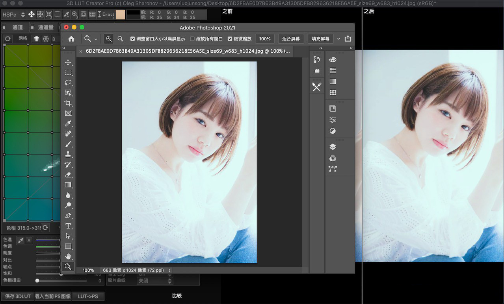
Task: Click the move arrows icon in 3D LUT Creator
Action: tap(31, 15)
